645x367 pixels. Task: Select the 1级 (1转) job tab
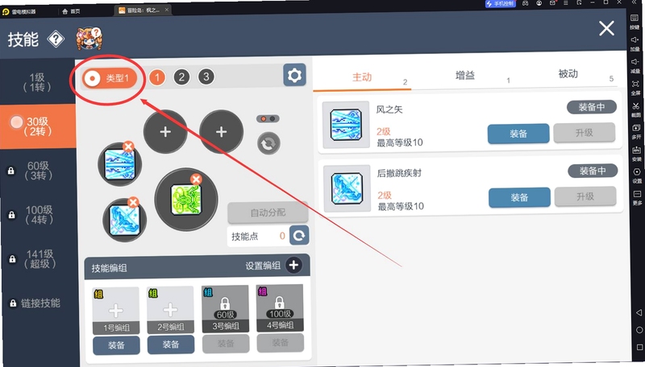(x=37, y=82)
